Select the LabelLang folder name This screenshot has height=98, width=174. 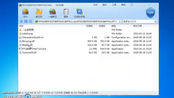click(x=27, y=33)
